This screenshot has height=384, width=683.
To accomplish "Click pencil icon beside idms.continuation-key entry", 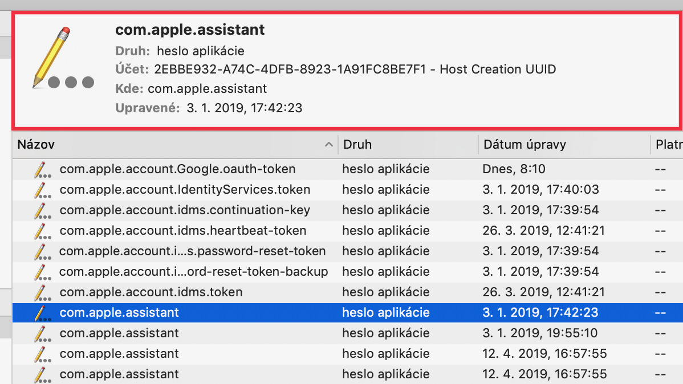I will 42,210.
